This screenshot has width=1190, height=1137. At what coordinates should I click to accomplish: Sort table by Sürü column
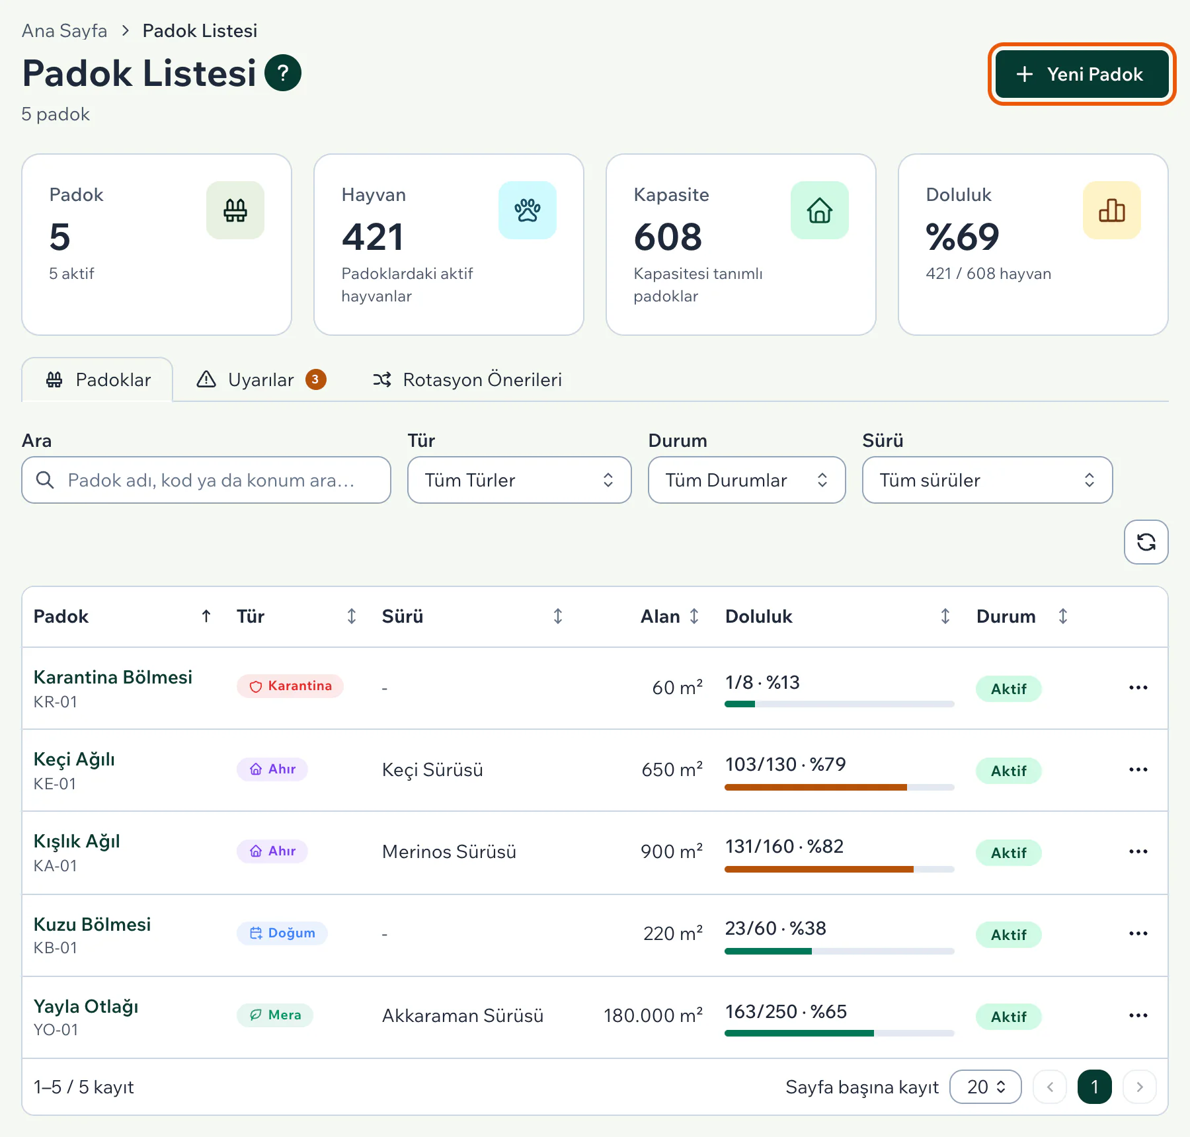[558, 616]
